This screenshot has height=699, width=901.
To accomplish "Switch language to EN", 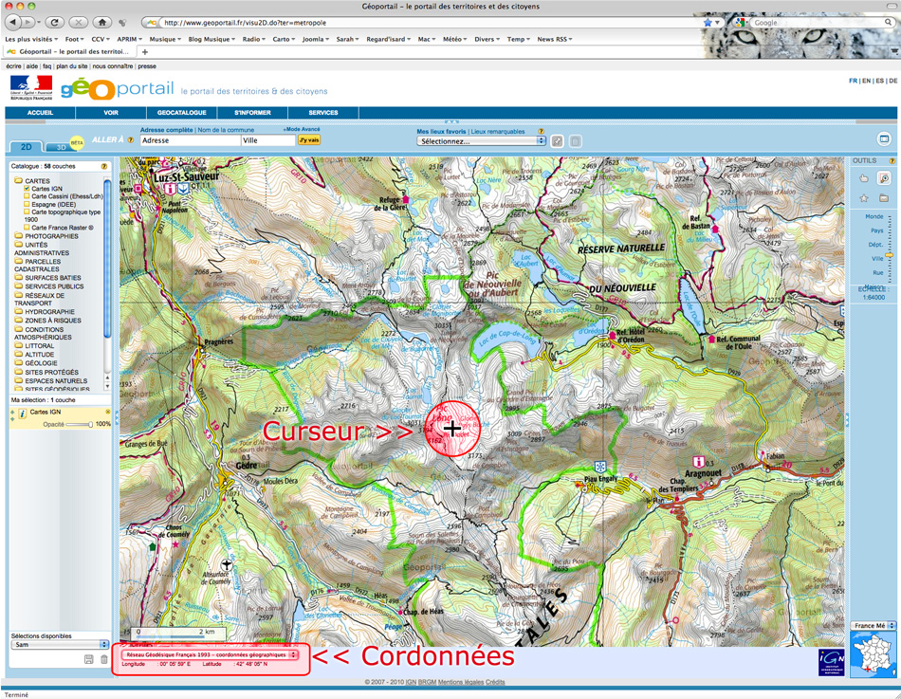I will 866,81.
